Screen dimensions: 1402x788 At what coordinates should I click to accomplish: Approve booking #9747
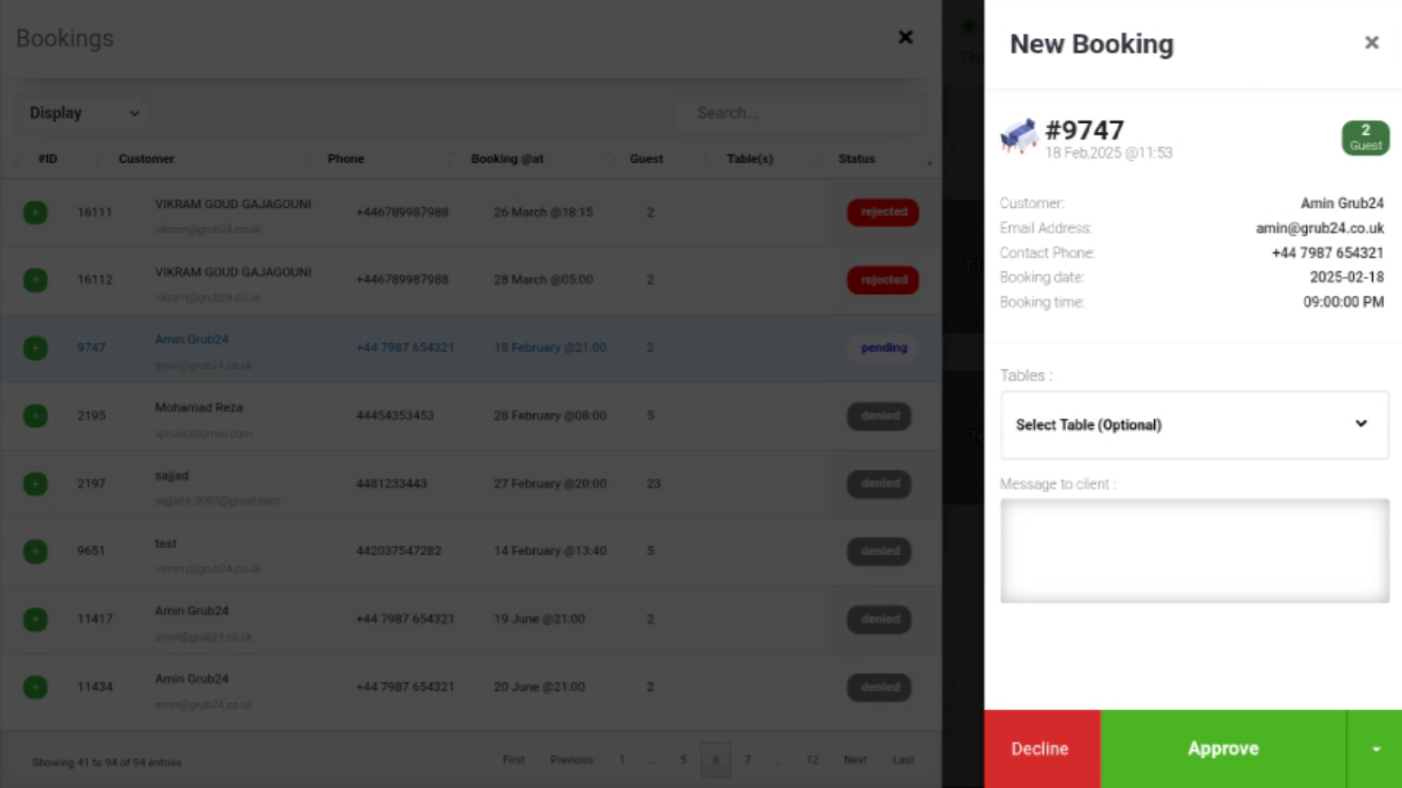[1223, 749]
